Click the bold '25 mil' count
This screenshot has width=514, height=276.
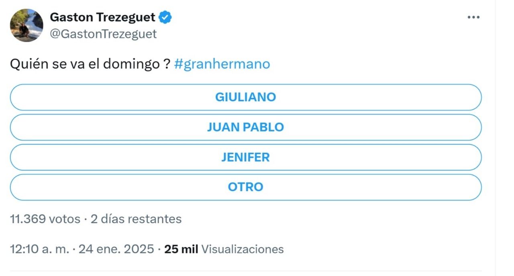coord(181,249)
